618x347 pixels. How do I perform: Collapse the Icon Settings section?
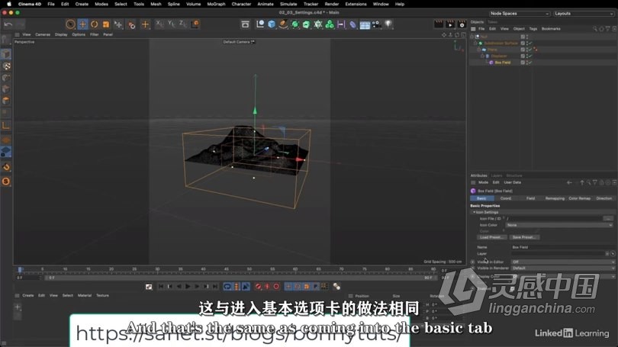tap(474, 212)
